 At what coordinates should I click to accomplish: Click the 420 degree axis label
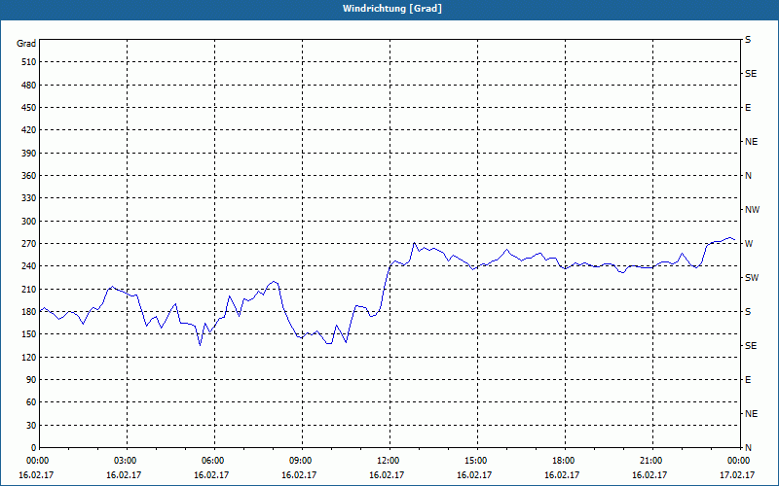click(x=29, y=130)
